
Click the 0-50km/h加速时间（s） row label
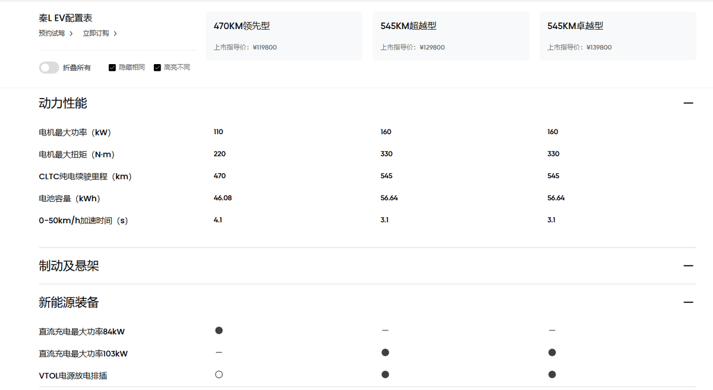click(x=84, y=221)
